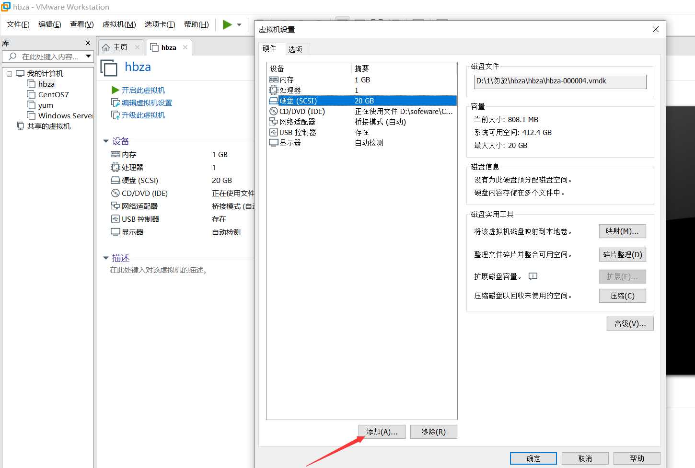Viewport: 695px width, 468px height.
Task: Open the 编辑(E) menu
Action: click(50, 24)
